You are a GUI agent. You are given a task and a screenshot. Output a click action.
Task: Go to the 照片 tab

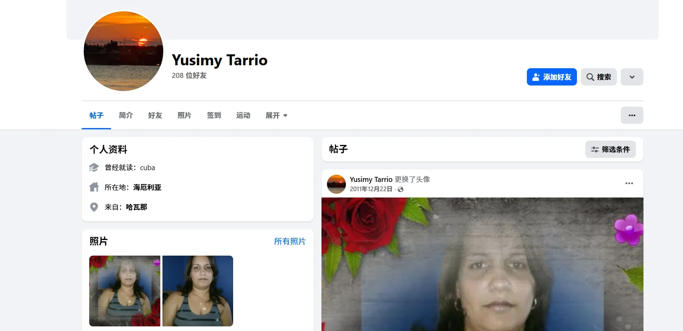[184, 115]
